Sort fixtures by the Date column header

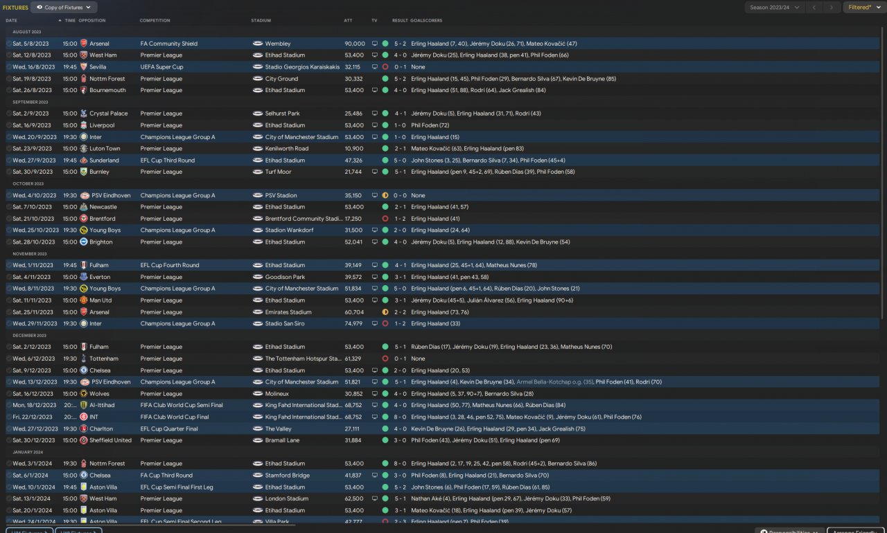(12, 21)
